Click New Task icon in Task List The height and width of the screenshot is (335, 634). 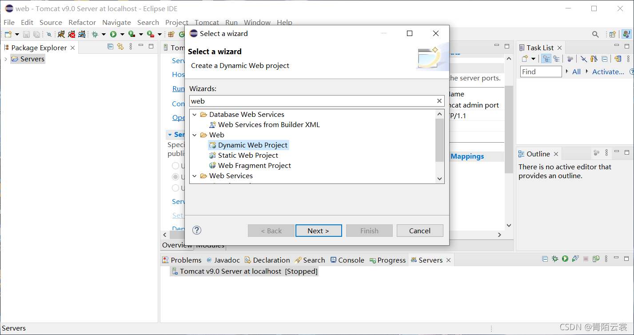525,59
